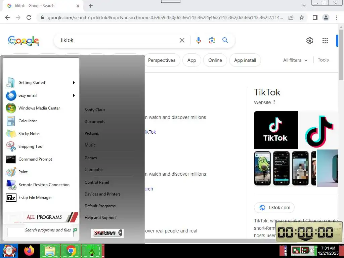This screenshot has height=258, width=344.
Task: Open Windows Media Center
Action: pyautogui.click(x=41, y=108)
